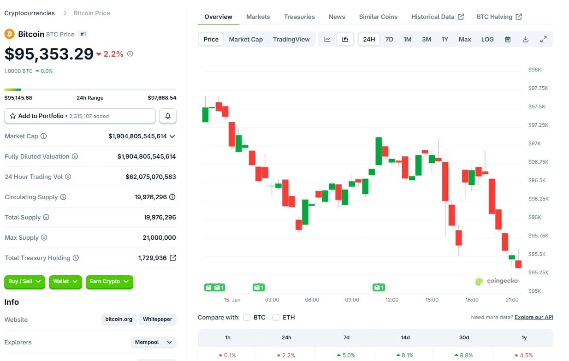569x361 pixels.
Task: Click the 24h Range progress bar
Action: tap(90, 89)
